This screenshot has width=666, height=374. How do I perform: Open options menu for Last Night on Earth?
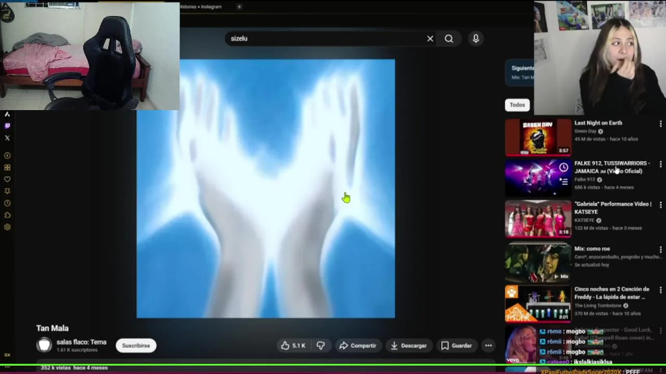(660, 124)
